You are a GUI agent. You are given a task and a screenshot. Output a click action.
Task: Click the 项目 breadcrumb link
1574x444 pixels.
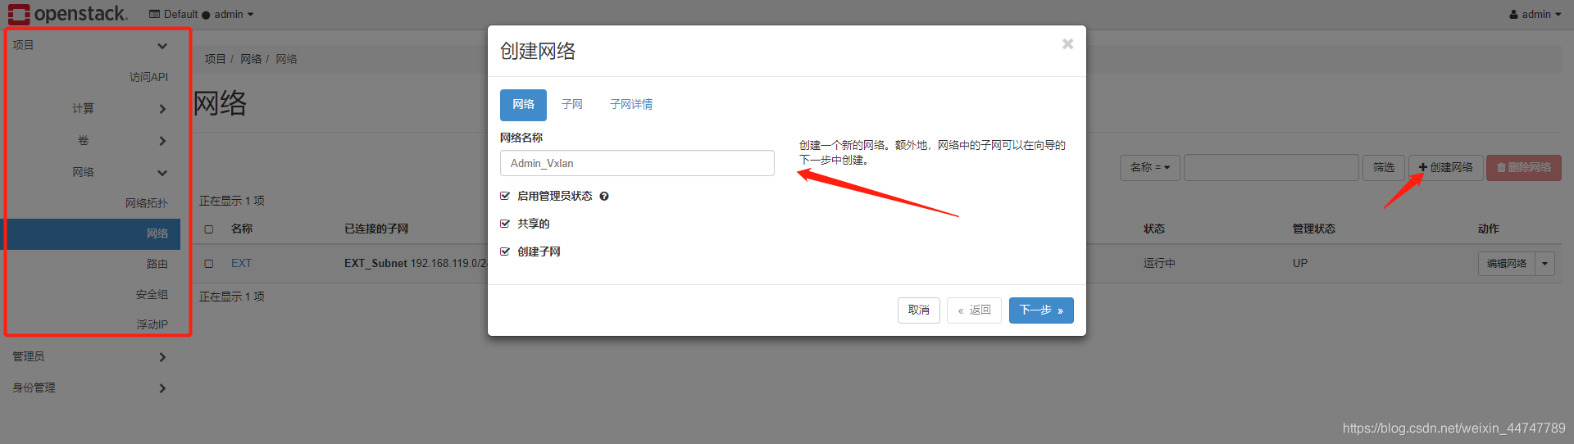[216, 59]
